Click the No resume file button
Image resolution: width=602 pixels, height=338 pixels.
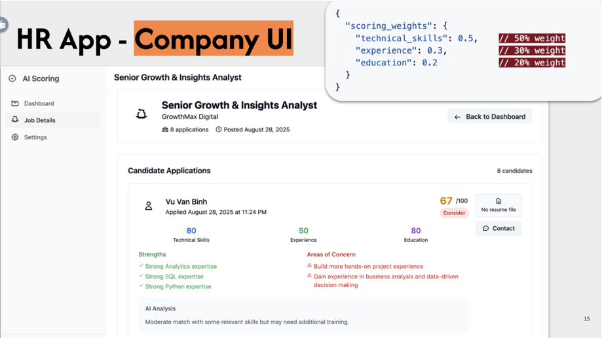point(499,205)
